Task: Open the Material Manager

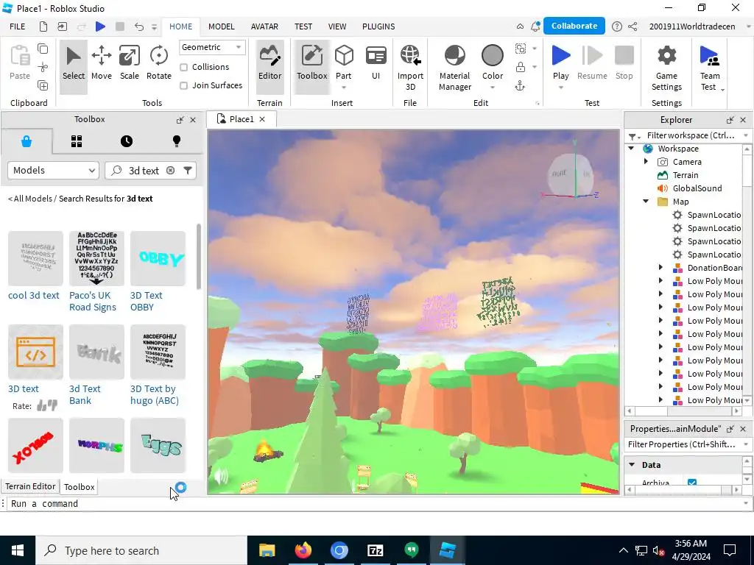Action: (455, 67)
